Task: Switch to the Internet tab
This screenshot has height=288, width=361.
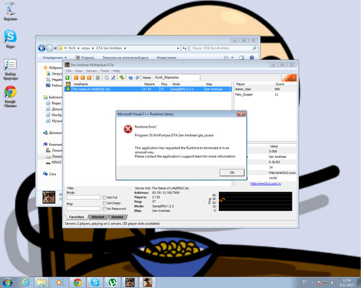Action: (x=98, y=217)
